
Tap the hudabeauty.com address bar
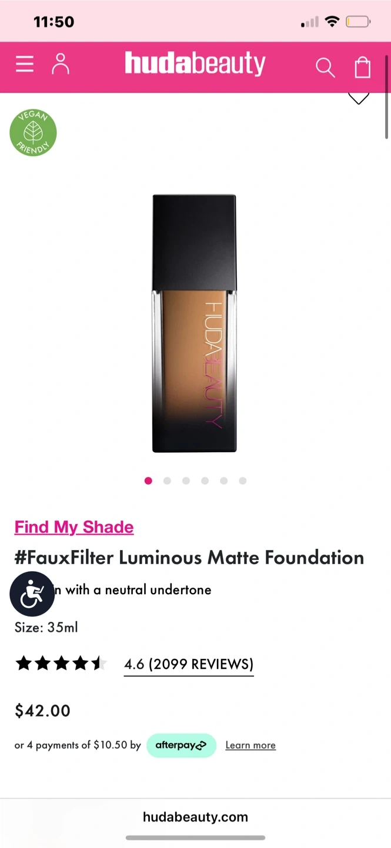point(195,817)
